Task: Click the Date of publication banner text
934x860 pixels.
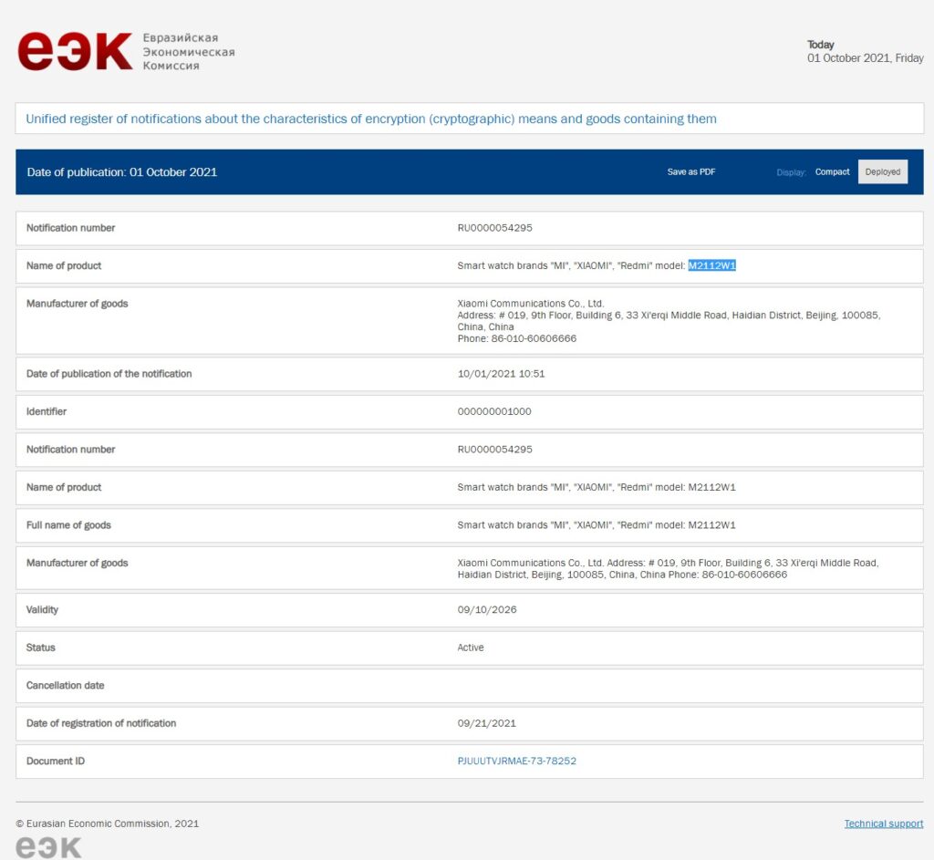Action: tap(122, 172)
